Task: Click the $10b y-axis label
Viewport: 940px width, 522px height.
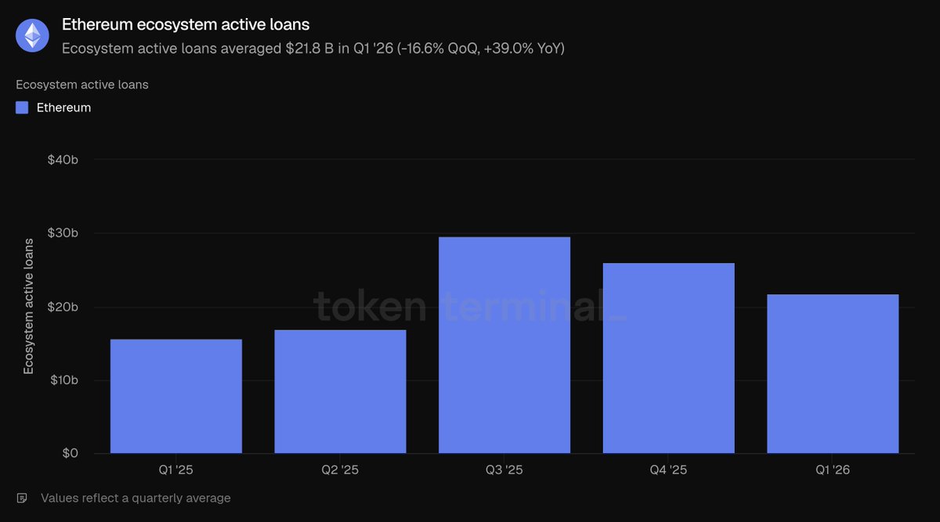Action: [63, 380]
